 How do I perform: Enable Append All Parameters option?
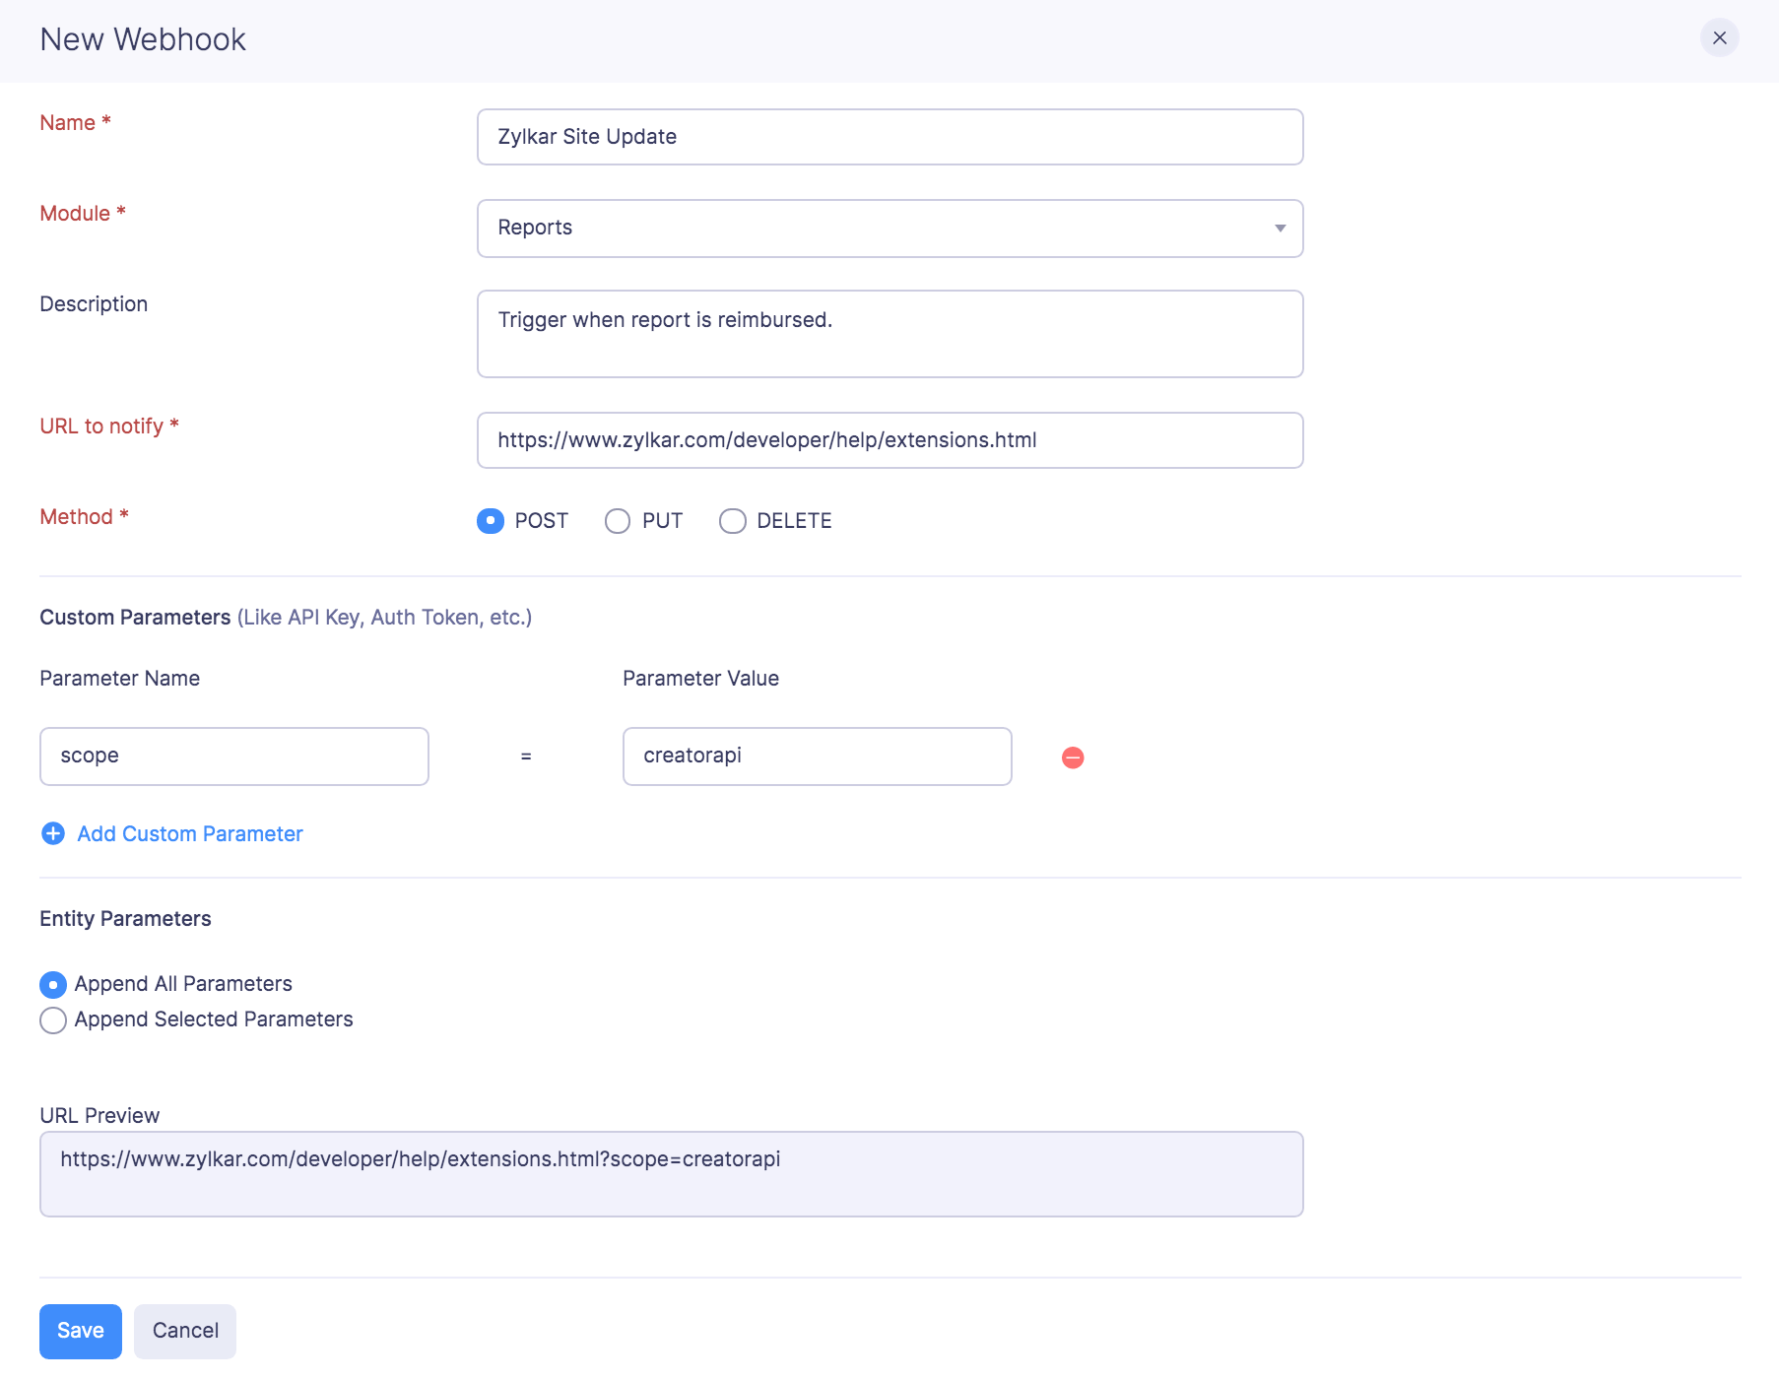point(53,984)
